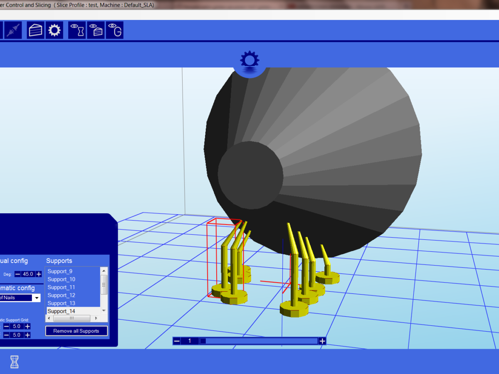Image resolution: width=499 pixels, height=374 pixels.
Task: Click the hourglass icon in the bottom bar
Action: tap(15, 362)
